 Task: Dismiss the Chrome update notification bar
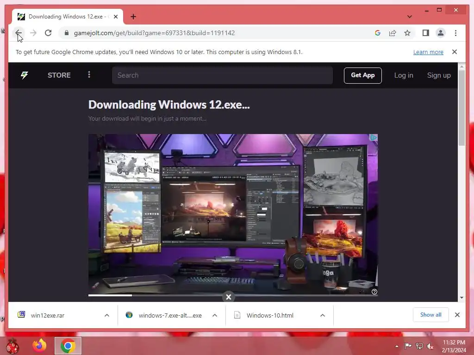[455, 52]
